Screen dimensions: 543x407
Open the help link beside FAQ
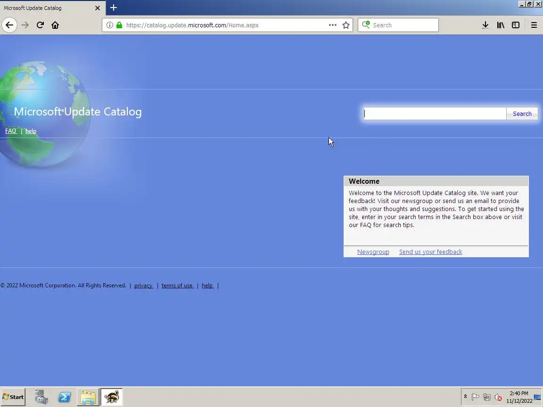coord(31,131)
